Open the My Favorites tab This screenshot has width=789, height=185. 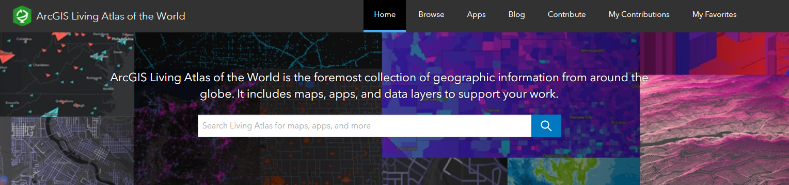click(x=714, y=15)
